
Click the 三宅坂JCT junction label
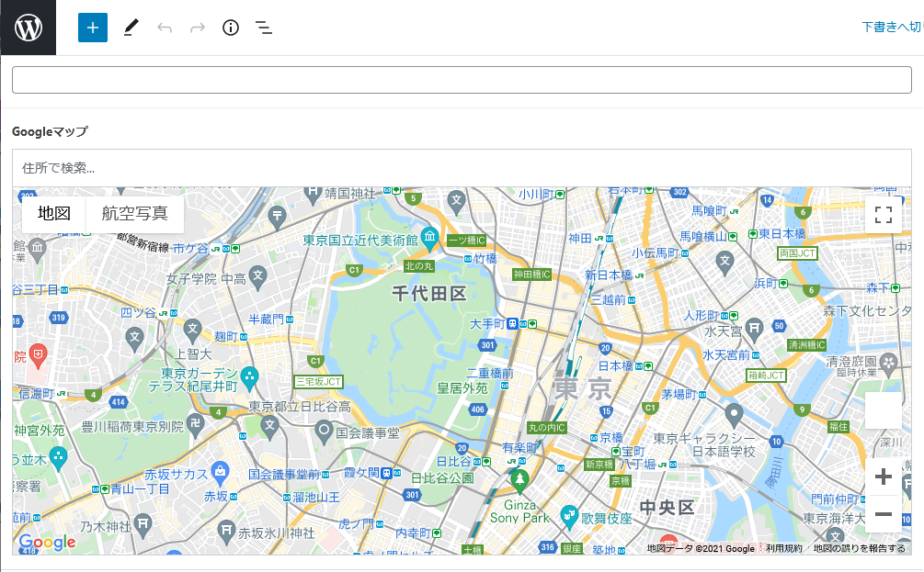(x=318, y=382)
